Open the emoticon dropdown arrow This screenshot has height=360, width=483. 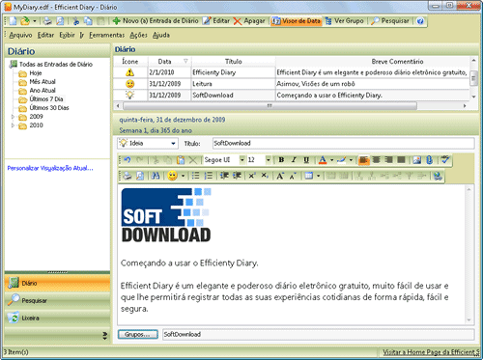pyautogui.click(x=183, y=176)
